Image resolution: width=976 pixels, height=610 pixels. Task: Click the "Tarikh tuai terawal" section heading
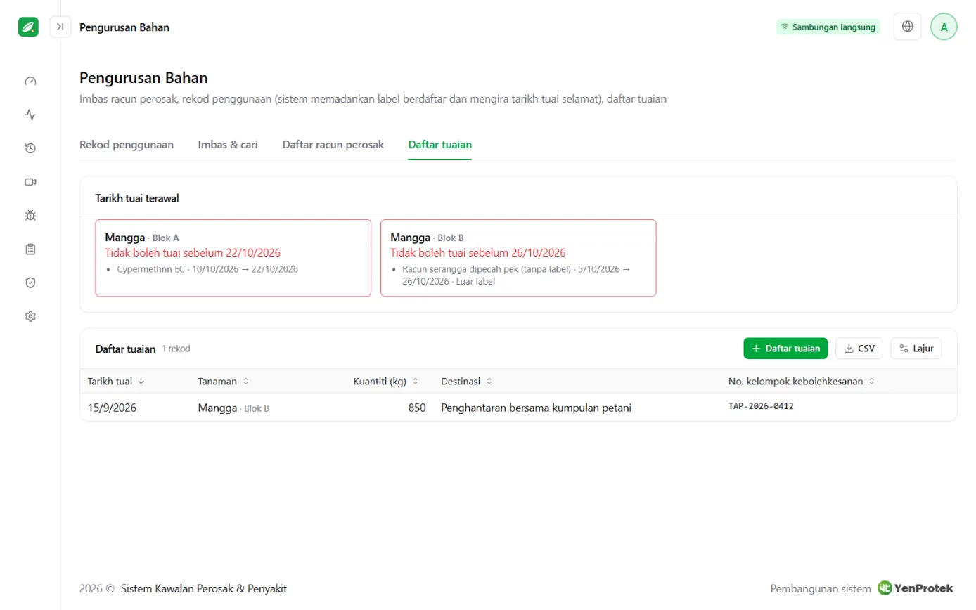(x=137, y=198)
